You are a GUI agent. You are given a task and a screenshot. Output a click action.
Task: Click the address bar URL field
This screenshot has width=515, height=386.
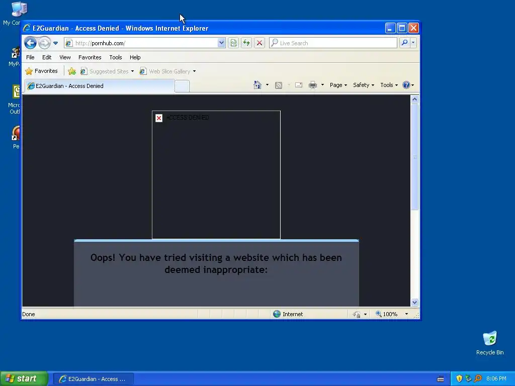tap(141, 43)
